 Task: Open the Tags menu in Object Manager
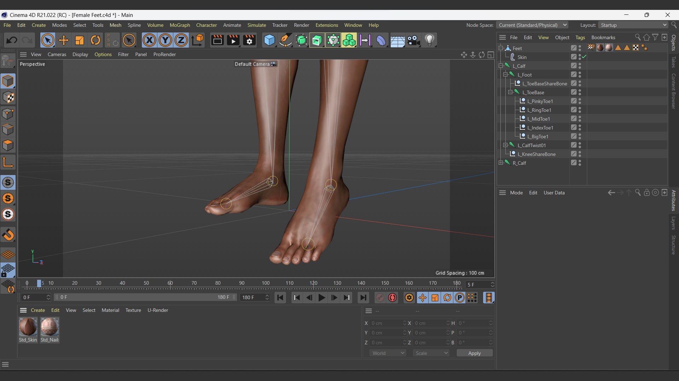point(580,37)
